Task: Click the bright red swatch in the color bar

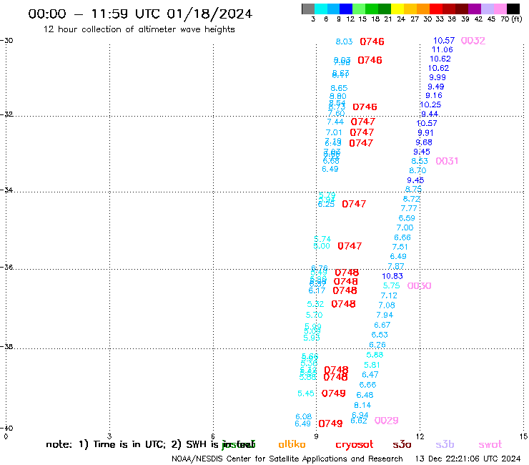Action: (x=436, y=9)
